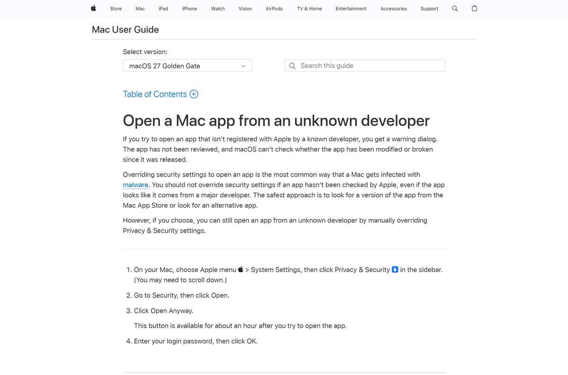Open the Watch menu item

(x=218, y=9)
